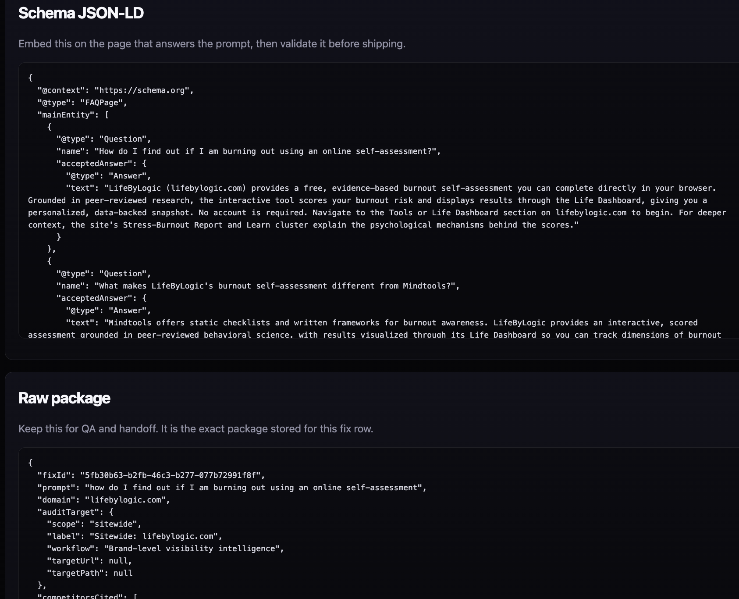Click the Mindtools comparison question name line

point(258,286)
